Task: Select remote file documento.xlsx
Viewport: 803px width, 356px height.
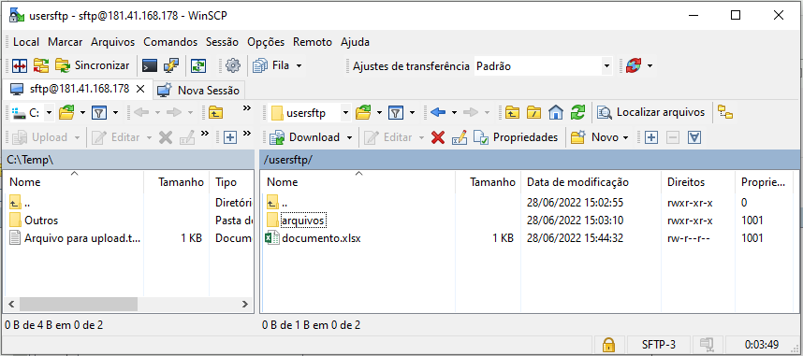Action: coord(314,238)
